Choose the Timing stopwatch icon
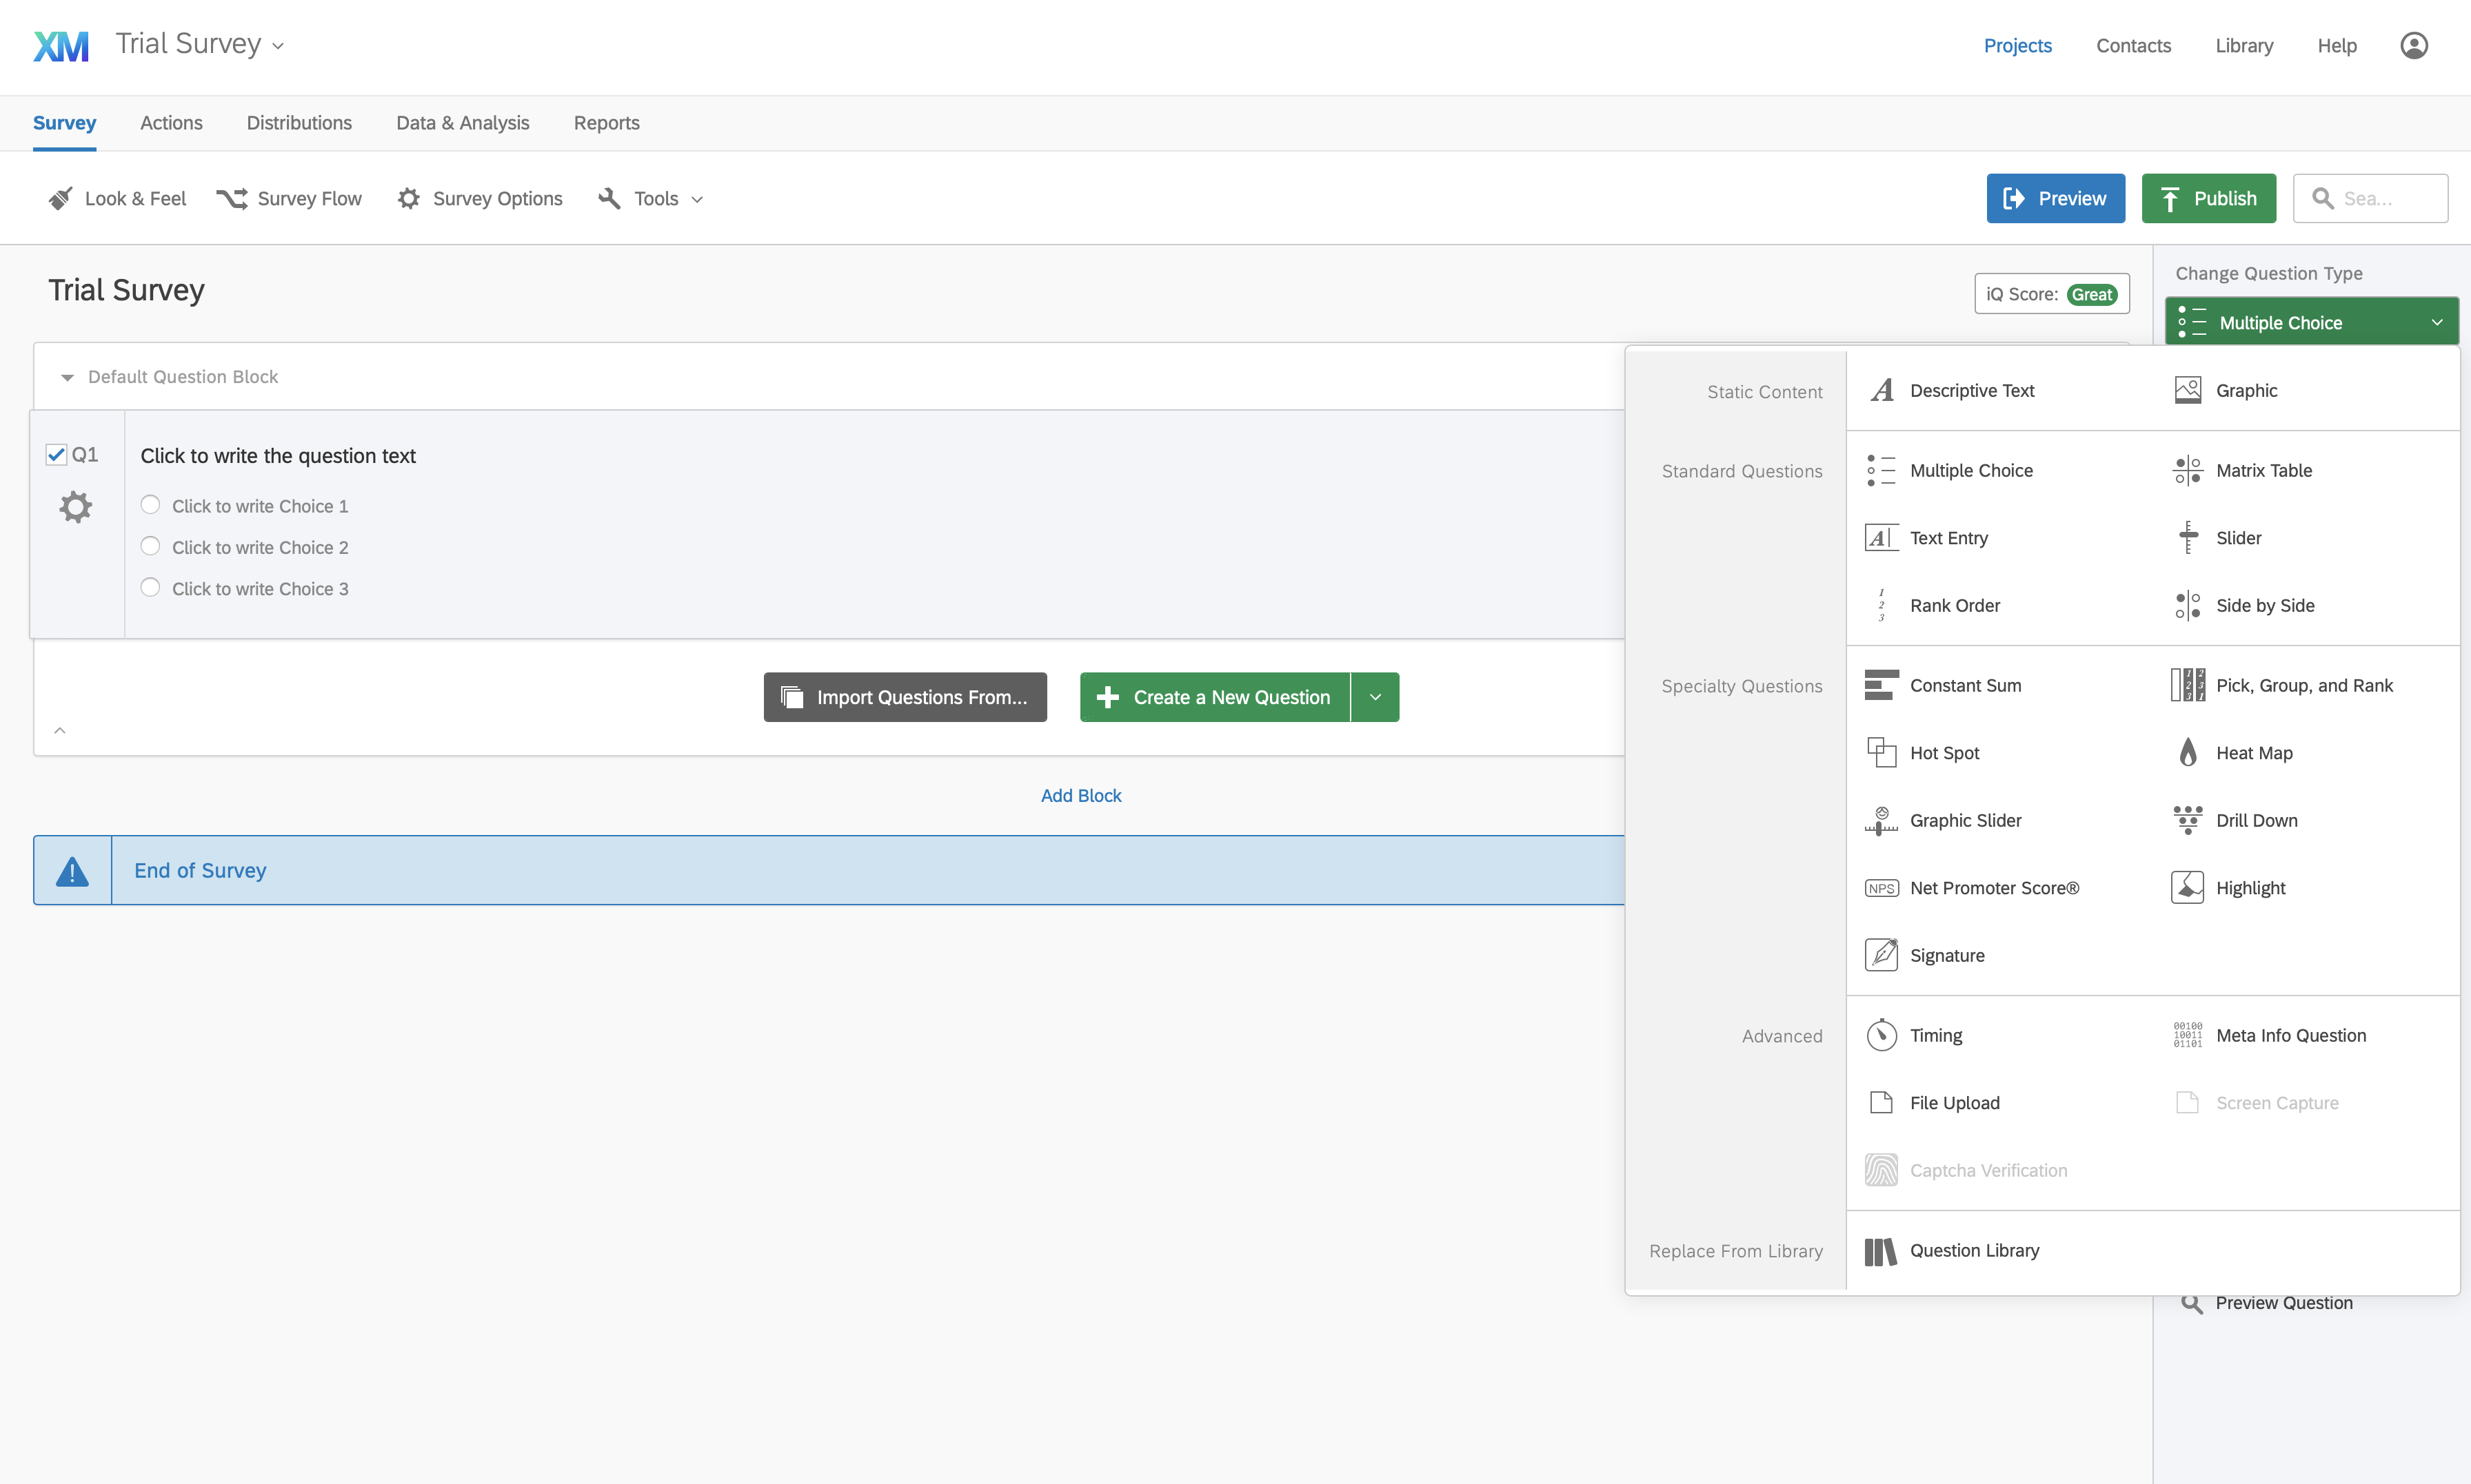Image resolution: width=2471 pixels, height=1484 pixels. coord(1881,1035)
